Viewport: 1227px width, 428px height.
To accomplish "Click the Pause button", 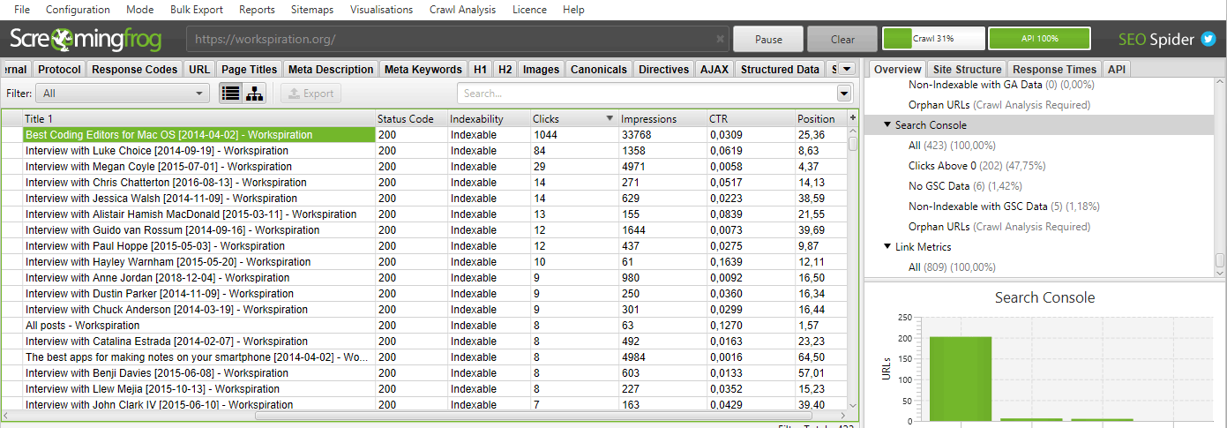I will 768,39.
